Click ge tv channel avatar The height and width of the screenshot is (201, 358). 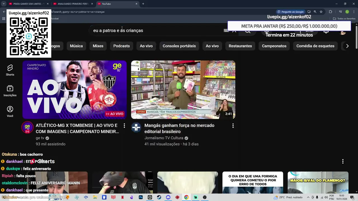click(x=27, y=127)
